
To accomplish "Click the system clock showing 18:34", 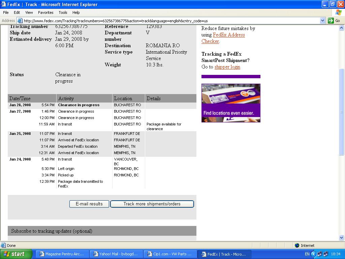I will click(336, 254).
